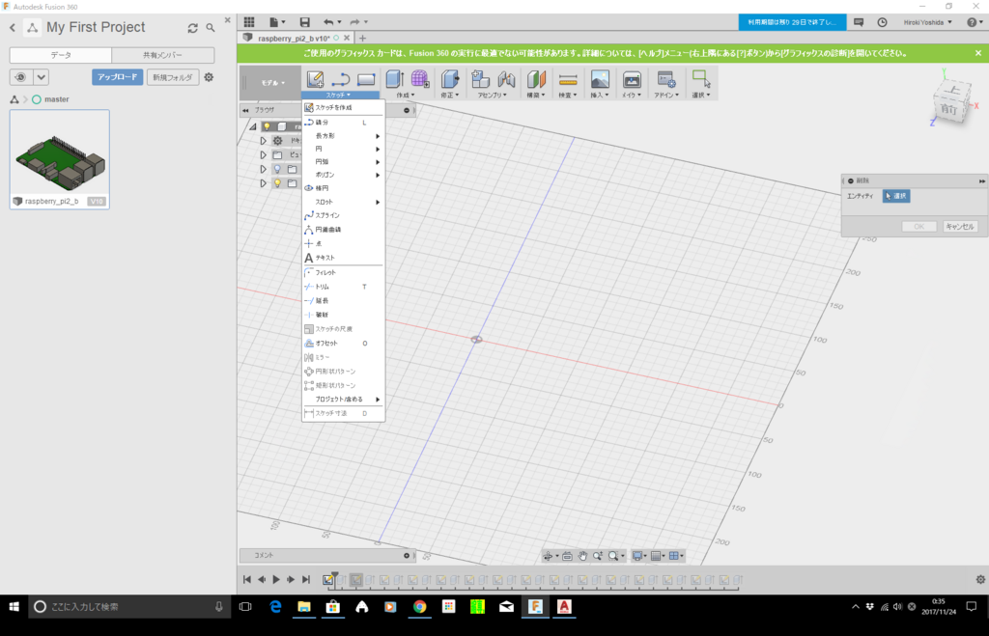Click the Insert image icon
The height and width of the screenshot is (636, 989).
(x=600, y=79)
